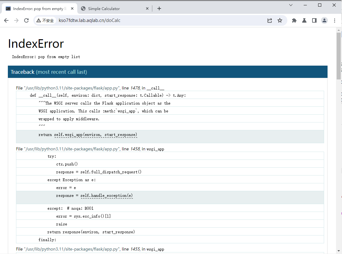
Task: Click the 'ctx.push()' code line
Action: (170, 164)
